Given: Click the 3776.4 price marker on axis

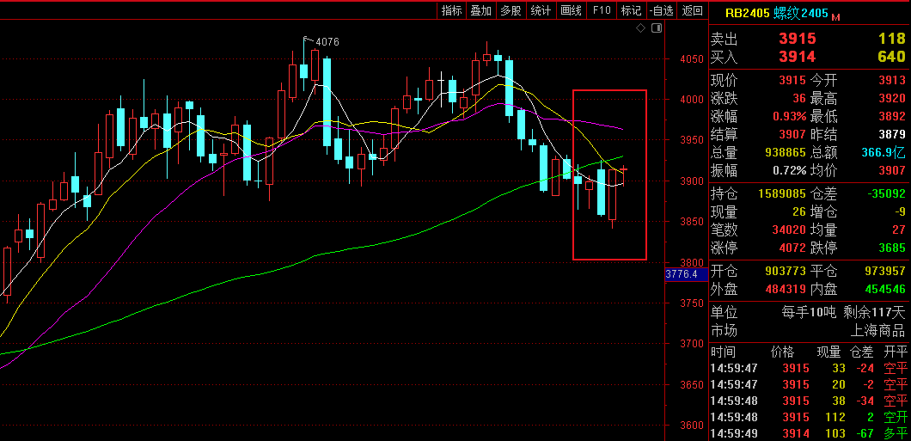Looking at the screenshot, I should tap(686, 274).
